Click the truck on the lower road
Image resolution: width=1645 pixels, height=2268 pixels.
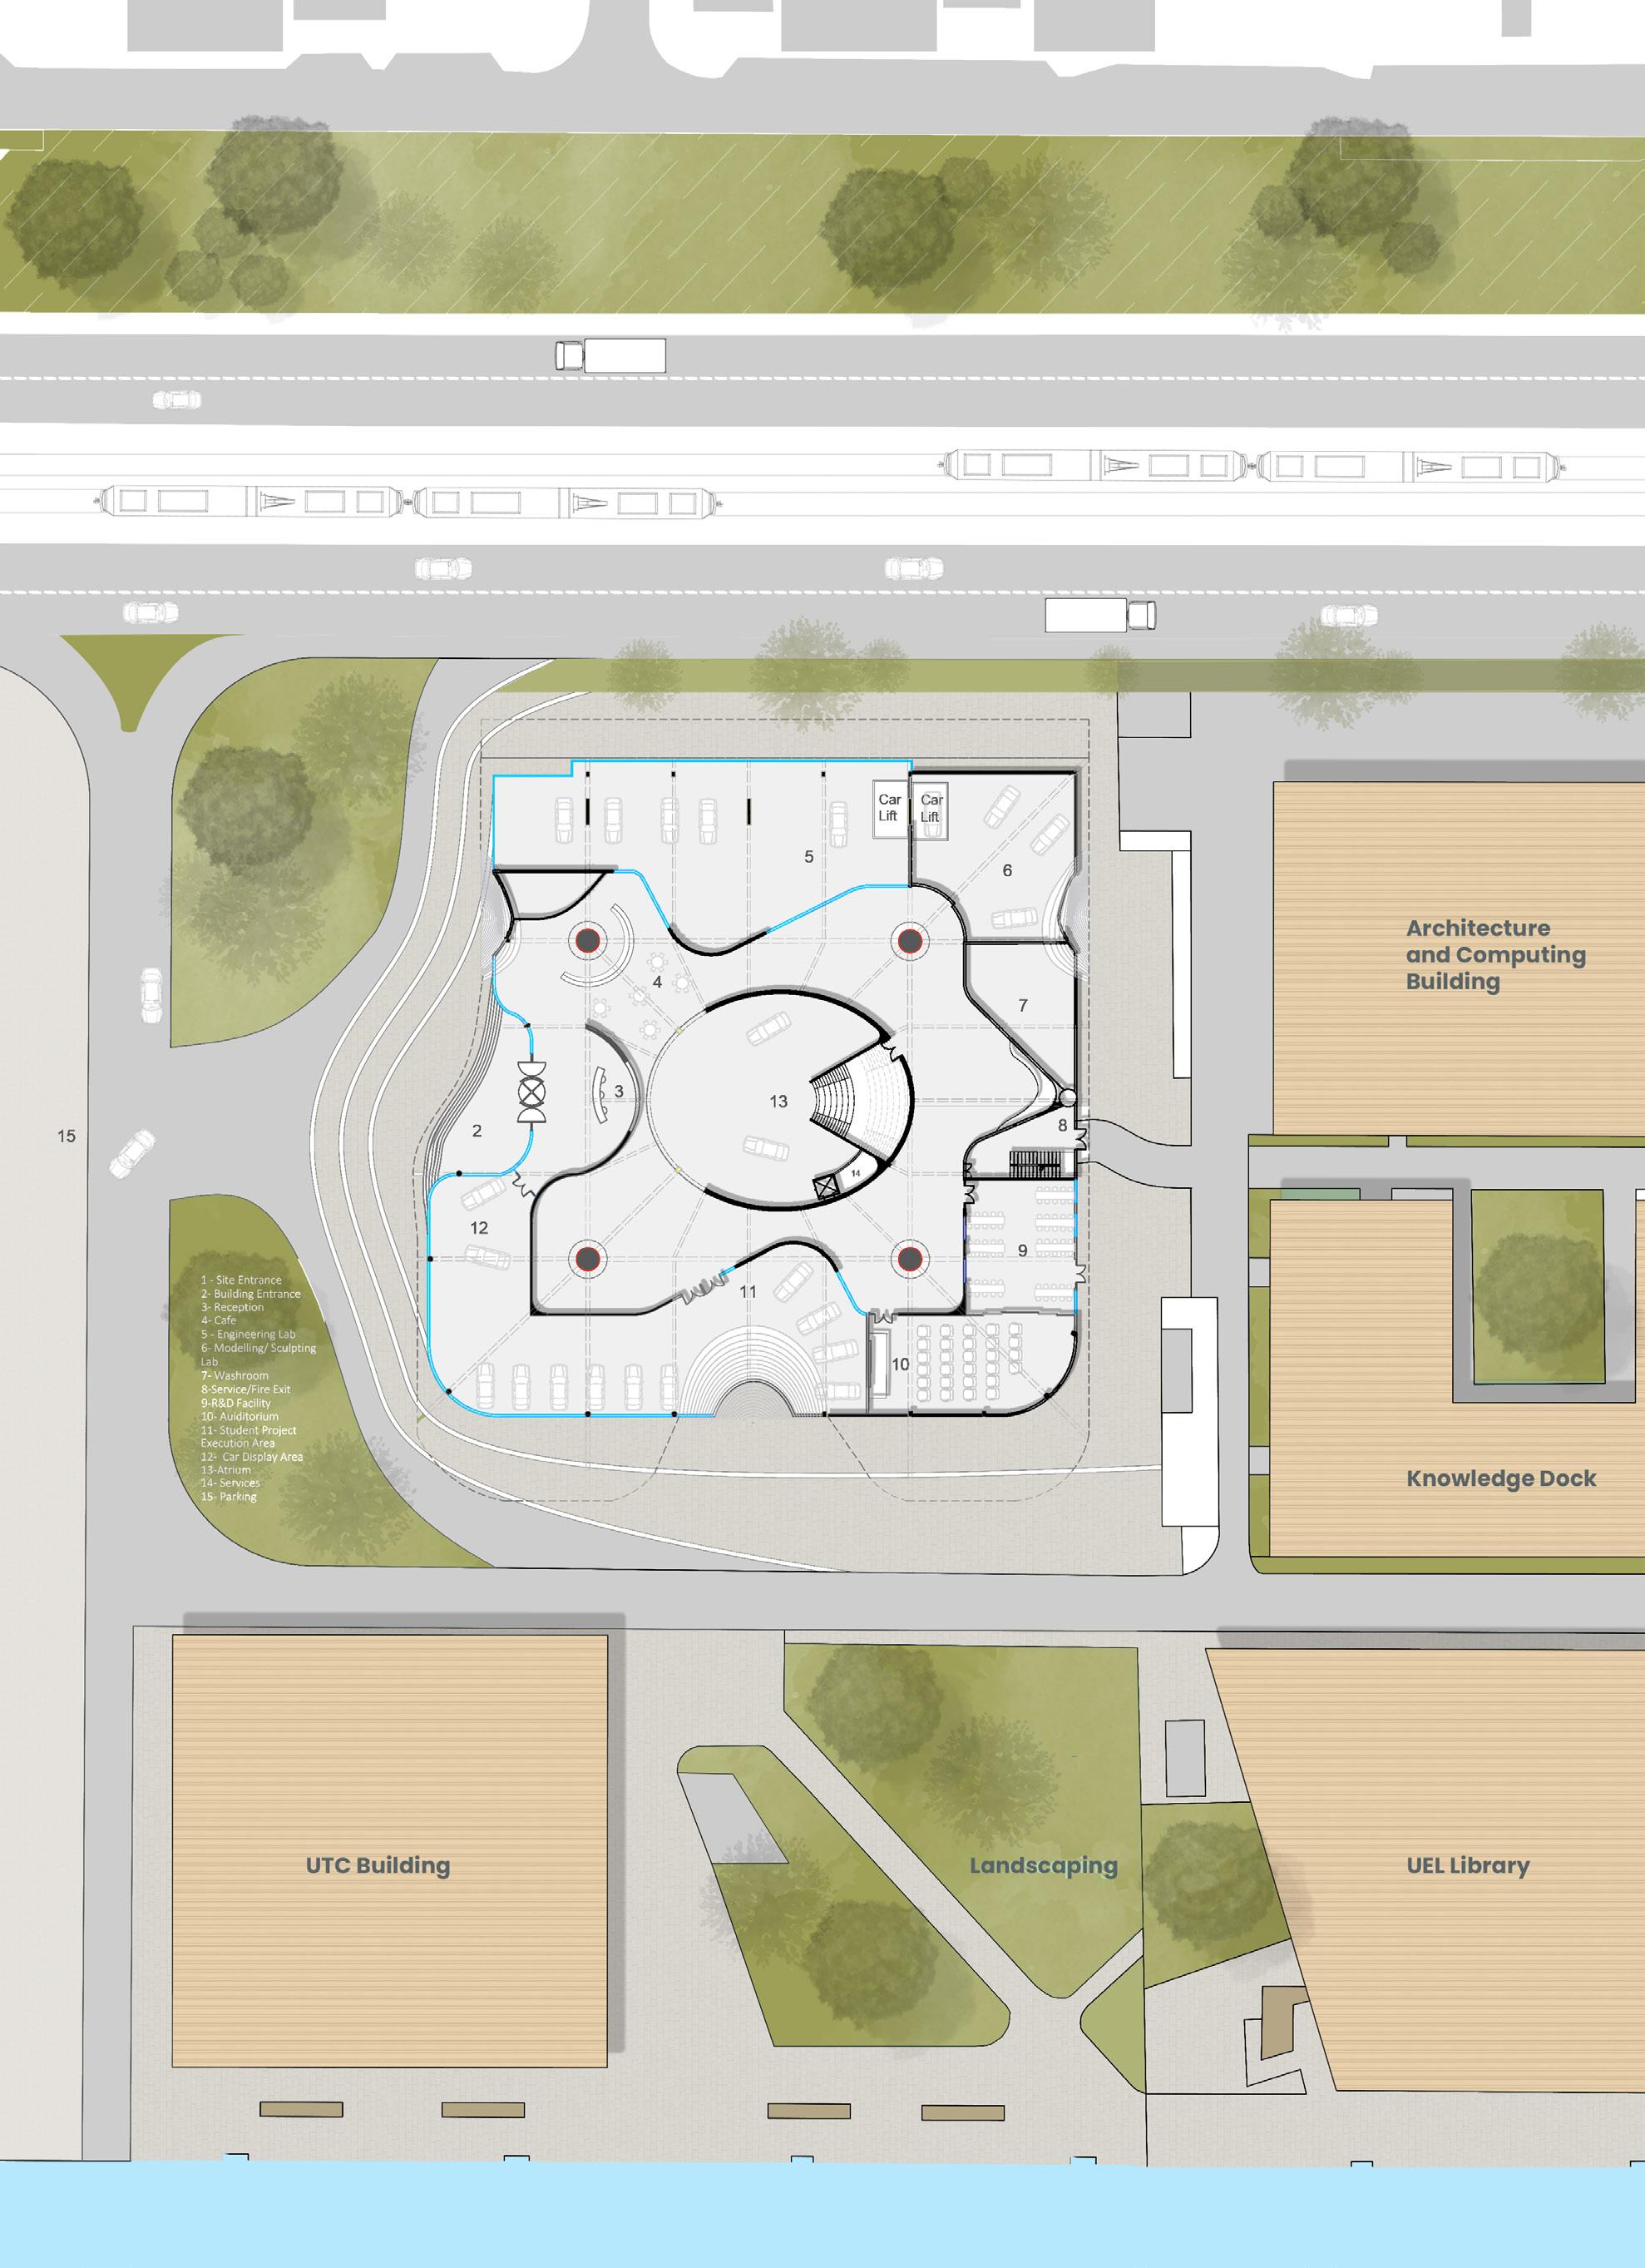coord(1100,615)
